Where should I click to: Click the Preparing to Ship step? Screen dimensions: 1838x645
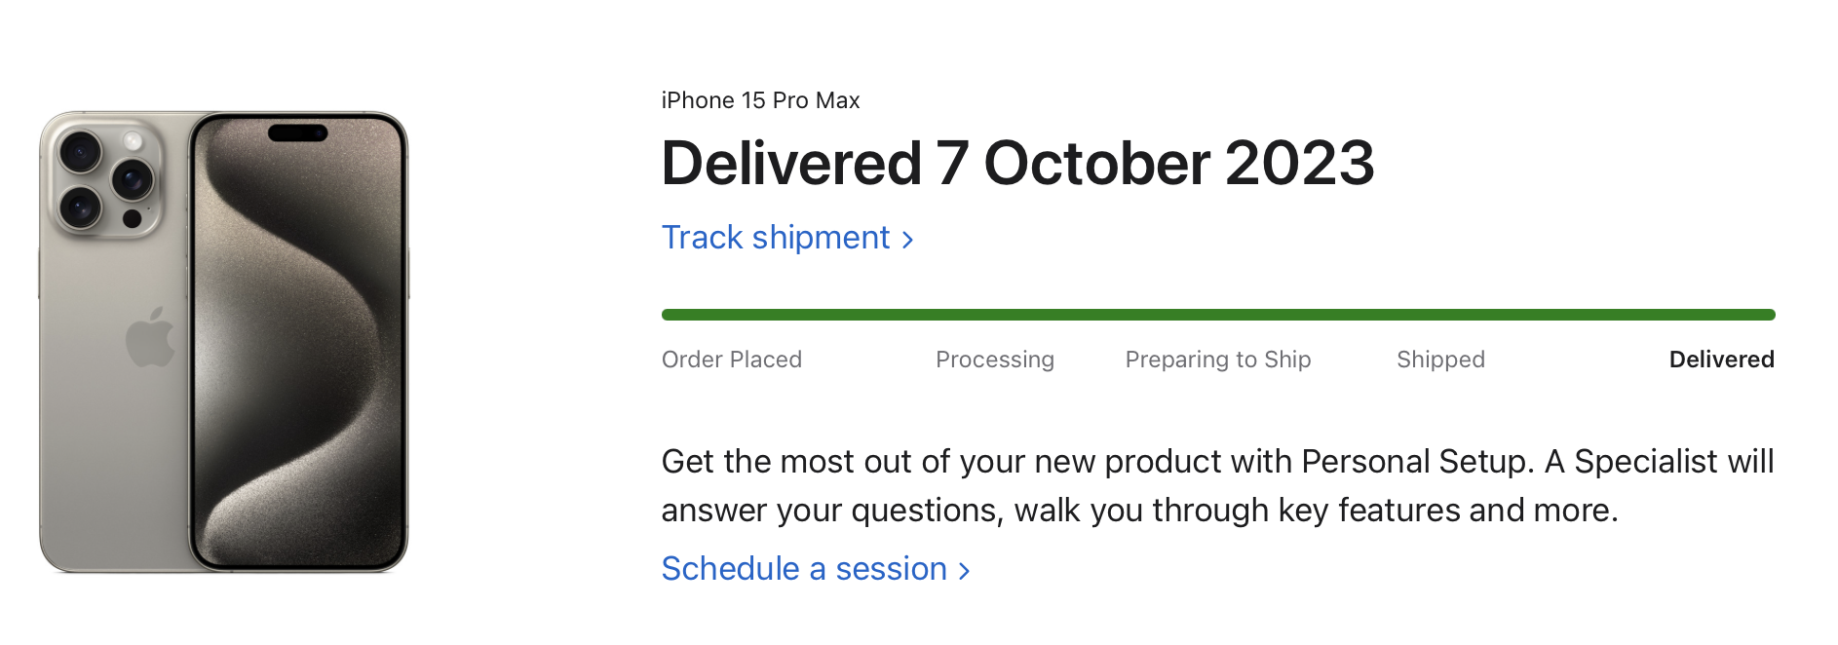tap(1217, 360)
